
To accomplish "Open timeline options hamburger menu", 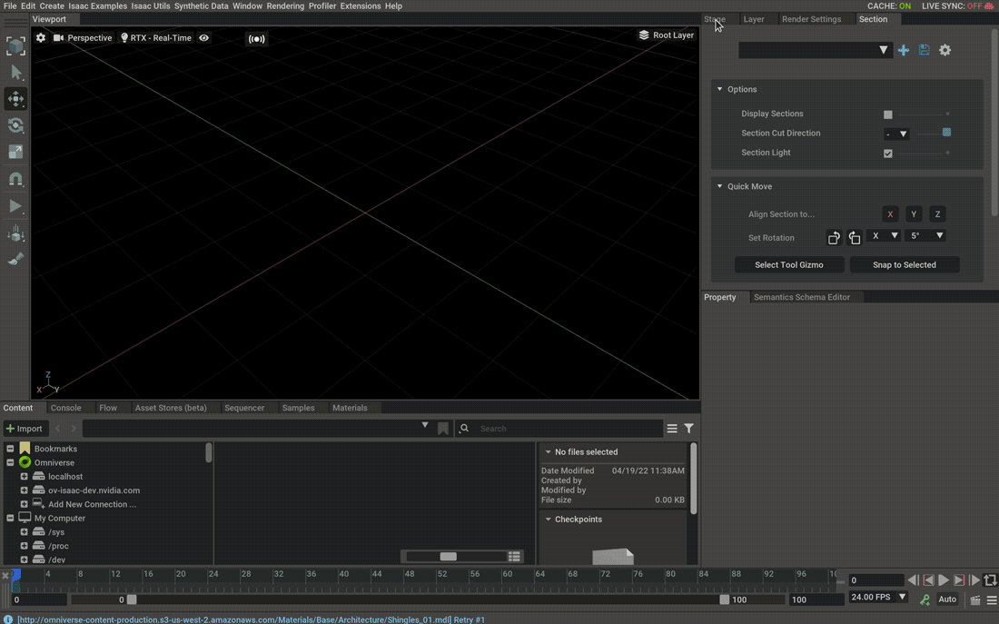I will [x=992, y=599].
